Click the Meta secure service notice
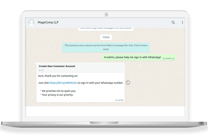The height and width of the screenshot is (138, 208). click(106, 47)
